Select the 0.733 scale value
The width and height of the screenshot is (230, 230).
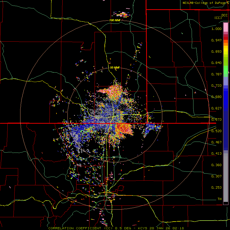click(x=216, y=86)
